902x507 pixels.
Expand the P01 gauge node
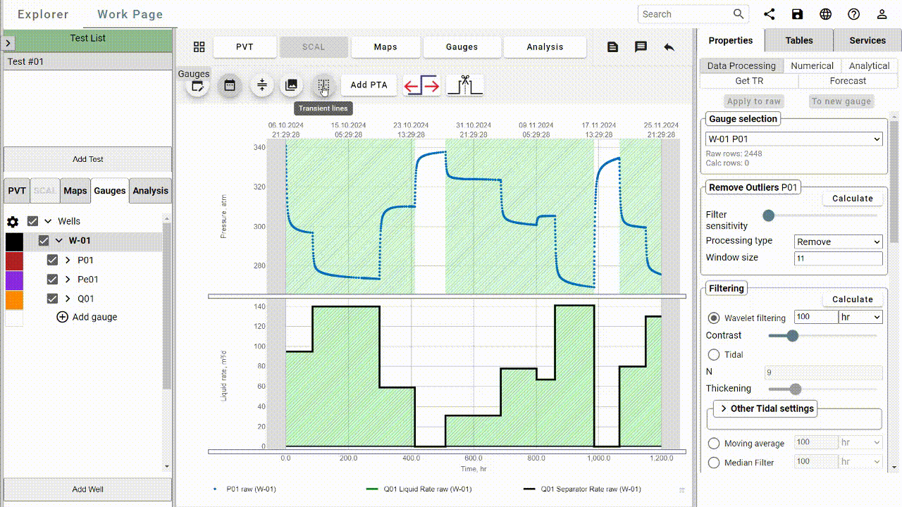[68, 260]
